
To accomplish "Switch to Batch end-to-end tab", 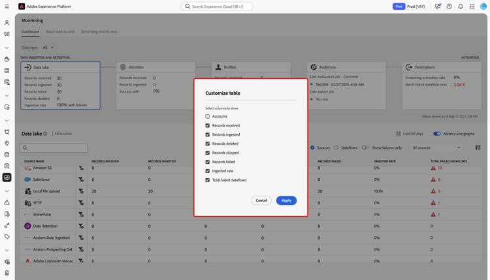I will click(x=60, y=31).
